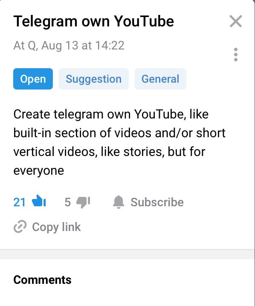This screenshot has height=306, width=255.
Task: Click the upvote count 21
Action: pyautogui.click(x=19, y=202)
